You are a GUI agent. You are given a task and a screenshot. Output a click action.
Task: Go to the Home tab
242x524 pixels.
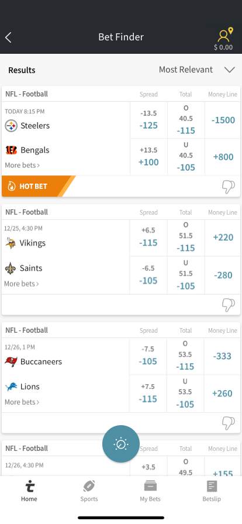tap(29, 491)
